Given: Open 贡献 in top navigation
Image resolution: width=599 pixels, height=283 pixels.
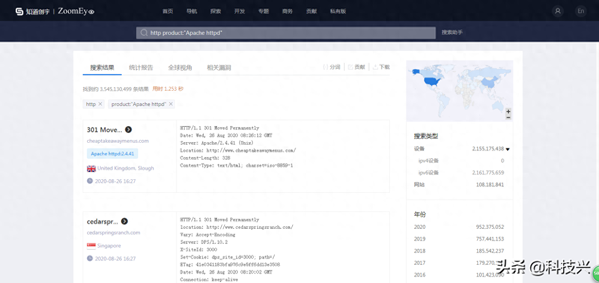Looking at the screenshot, I should (x=311, y=11).
